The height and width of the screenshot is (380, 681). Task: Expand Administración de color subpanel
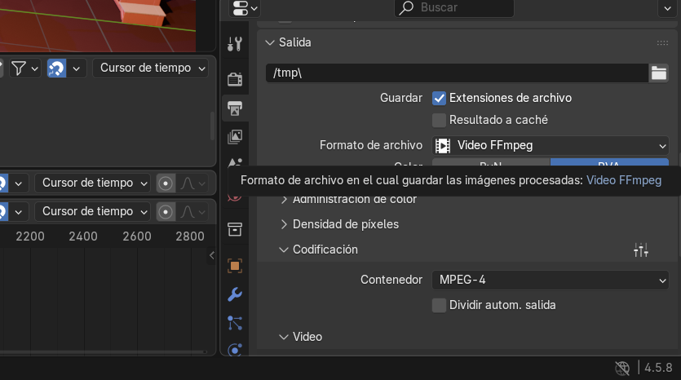(284, 199)
